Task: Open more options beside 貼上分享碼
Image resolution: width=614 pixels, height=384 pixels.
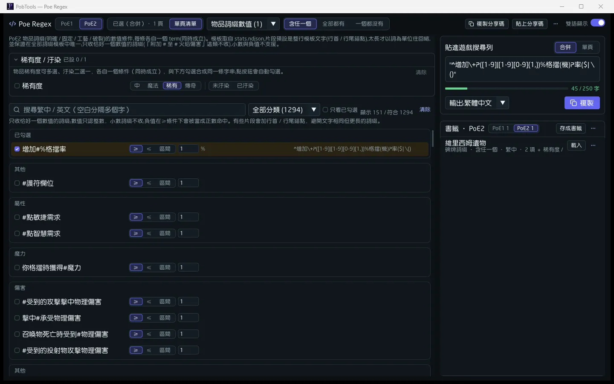Action: [556, 24]
